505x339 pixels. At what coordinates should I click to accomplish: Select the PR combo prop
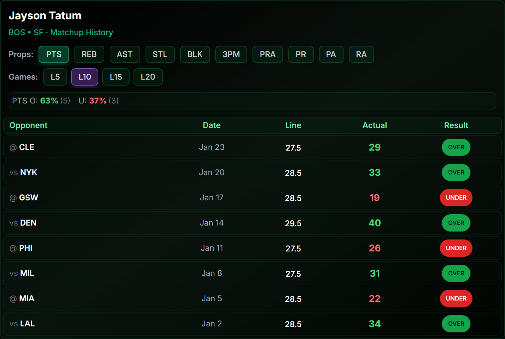[301, 54]
